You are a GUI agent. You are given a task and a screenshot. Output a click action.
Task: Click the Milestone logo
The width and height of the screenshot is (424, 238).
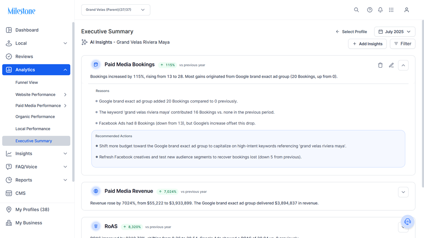click(22, 11)
